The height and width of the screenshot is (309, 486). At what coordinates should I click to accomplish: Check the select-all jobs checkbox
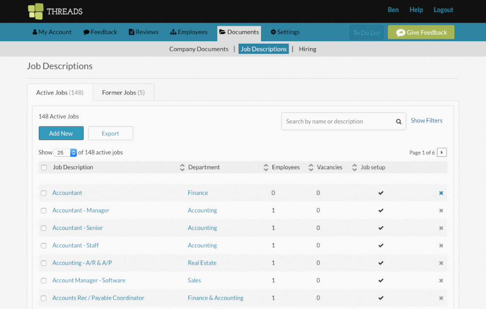coord(44,167)
